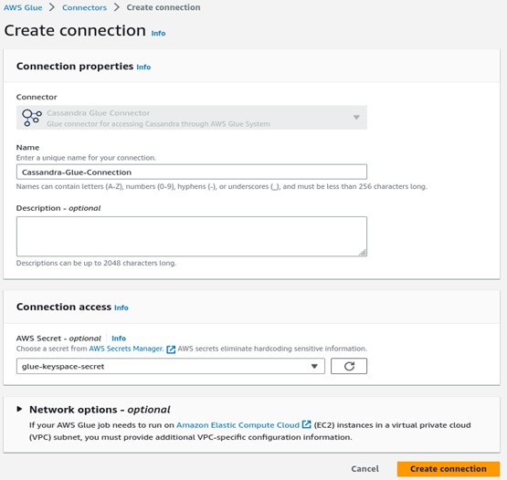Click the Cancel button

click(364, 469)
